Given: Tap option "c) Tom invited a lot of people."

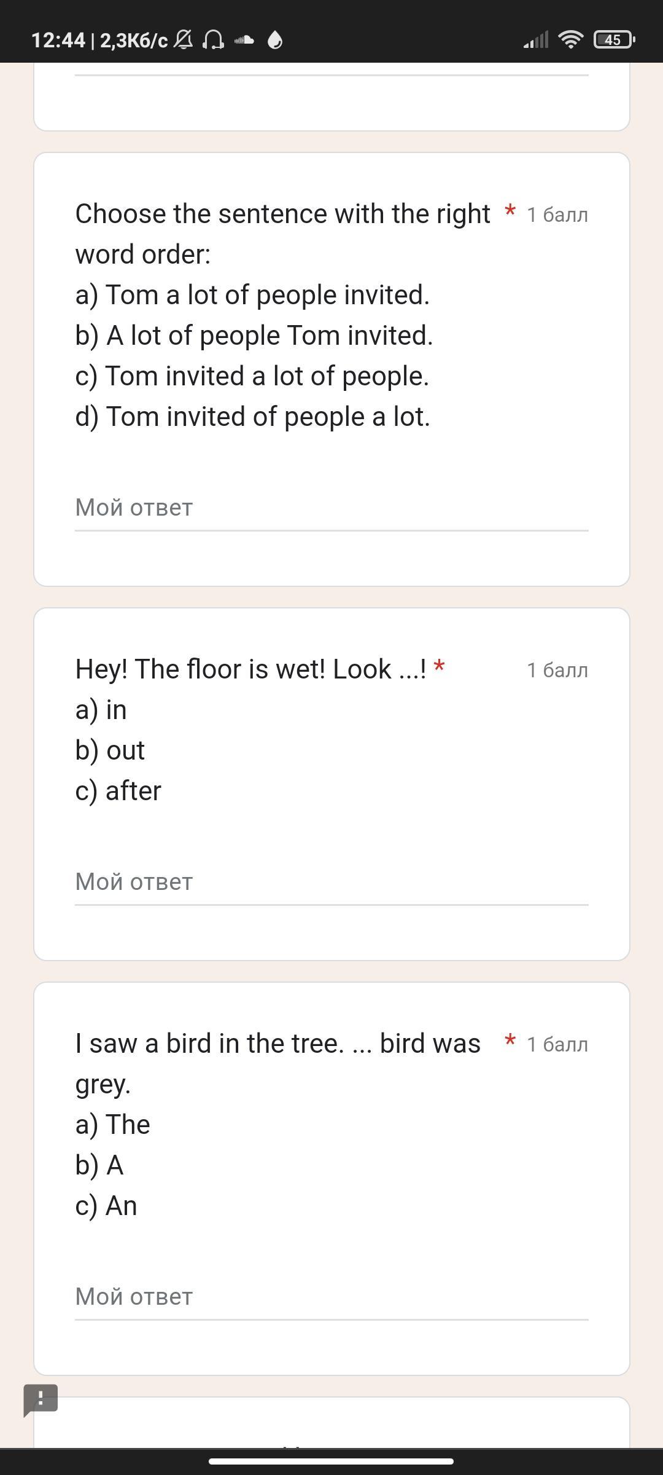Looking at the screenshot, I should pyautogui.click(x=252, y=376).
